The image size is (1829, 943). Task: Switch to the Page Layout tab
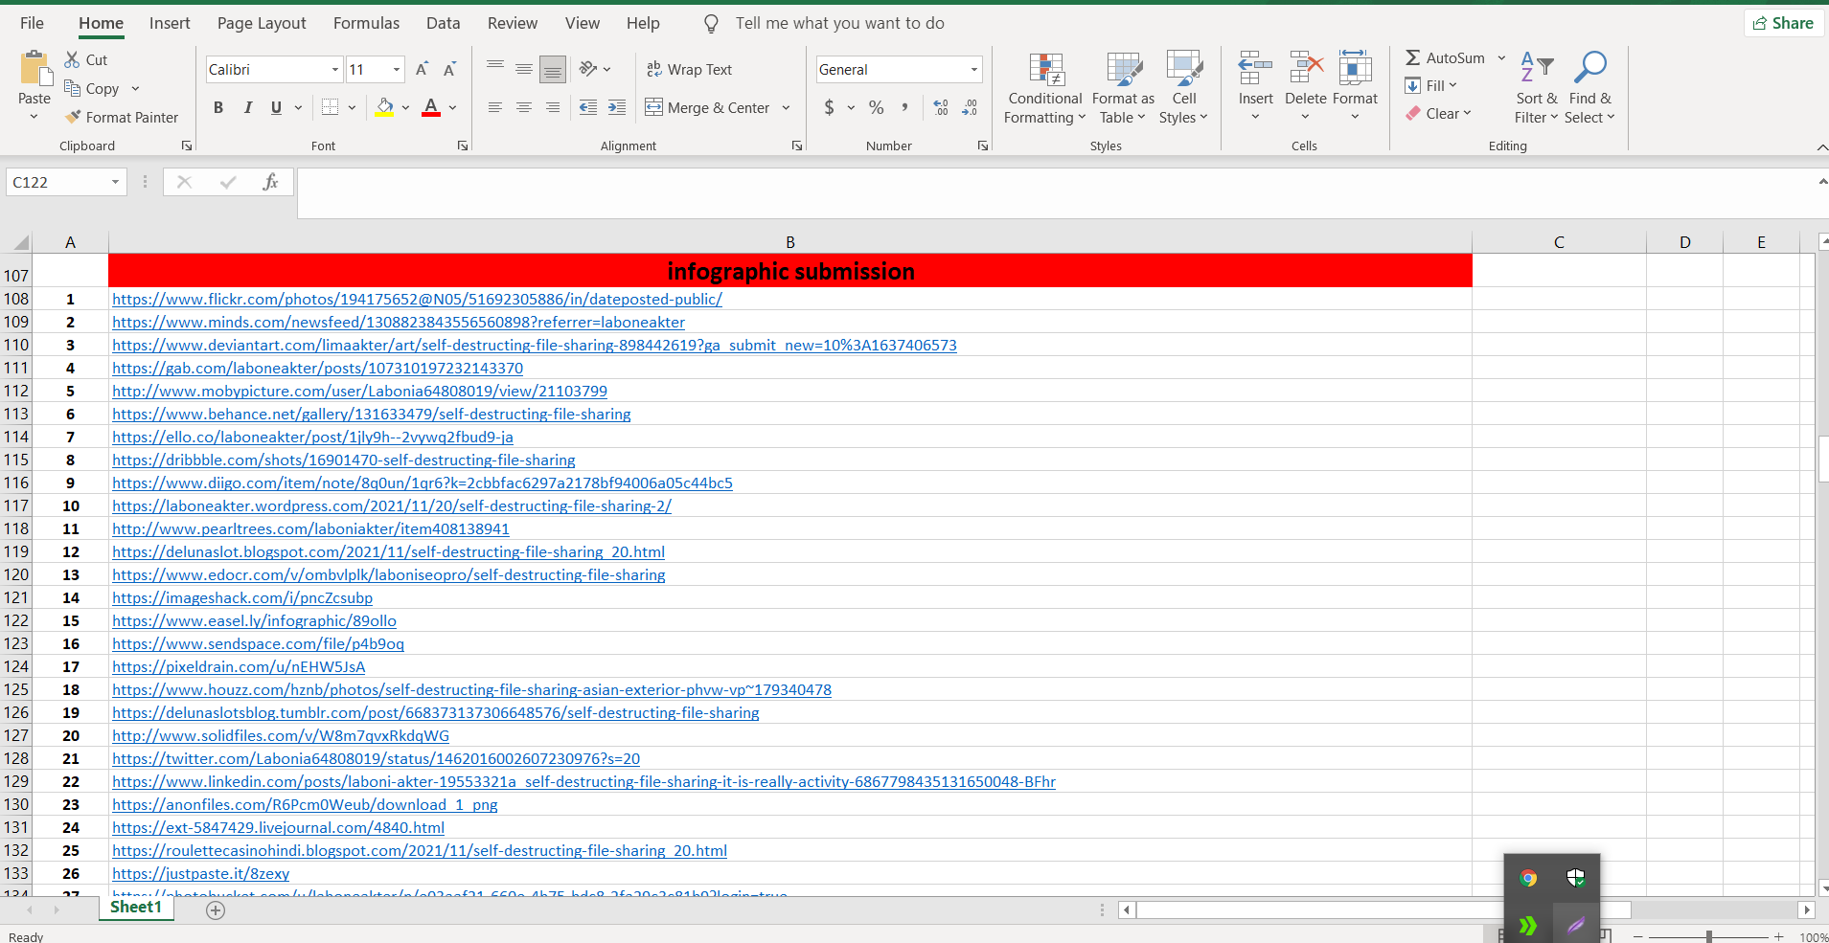pyautogui.click(x=262, y=23)
